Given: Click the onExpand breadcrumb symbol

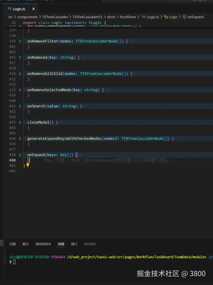Looking at the screenshot, I should 196,17.
